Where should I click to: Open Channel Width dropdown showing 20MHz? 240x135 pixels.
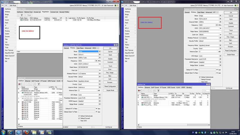coord(220,22)
